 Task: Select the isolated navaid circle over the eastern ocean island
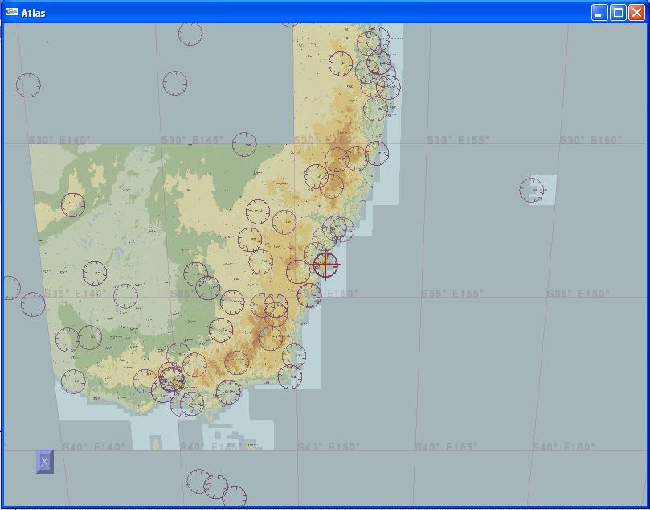[531, 190]
